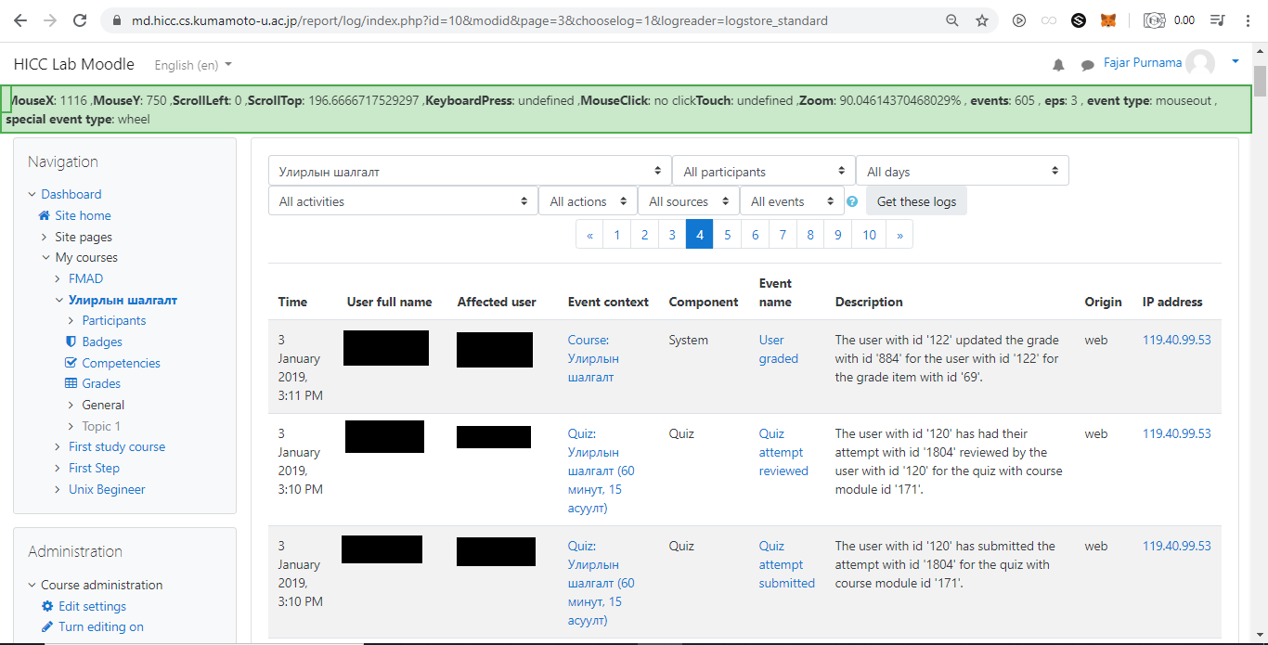
Task: Open the messages speech bubble icon
Action: coord(1088,65)
